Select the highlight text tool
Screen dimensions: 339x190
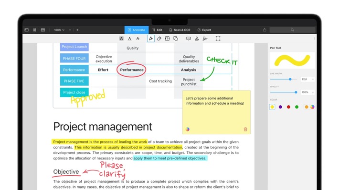pos(121,39)
